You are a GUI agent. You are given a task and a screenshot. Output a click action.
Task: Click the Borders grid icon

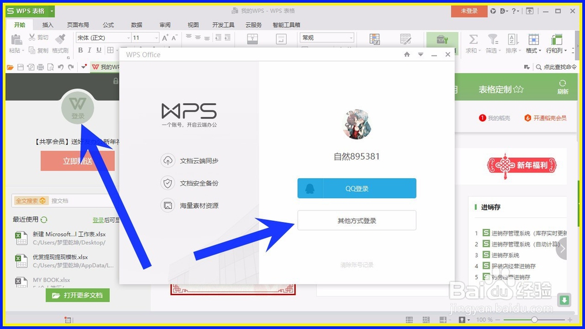point(111,50)
